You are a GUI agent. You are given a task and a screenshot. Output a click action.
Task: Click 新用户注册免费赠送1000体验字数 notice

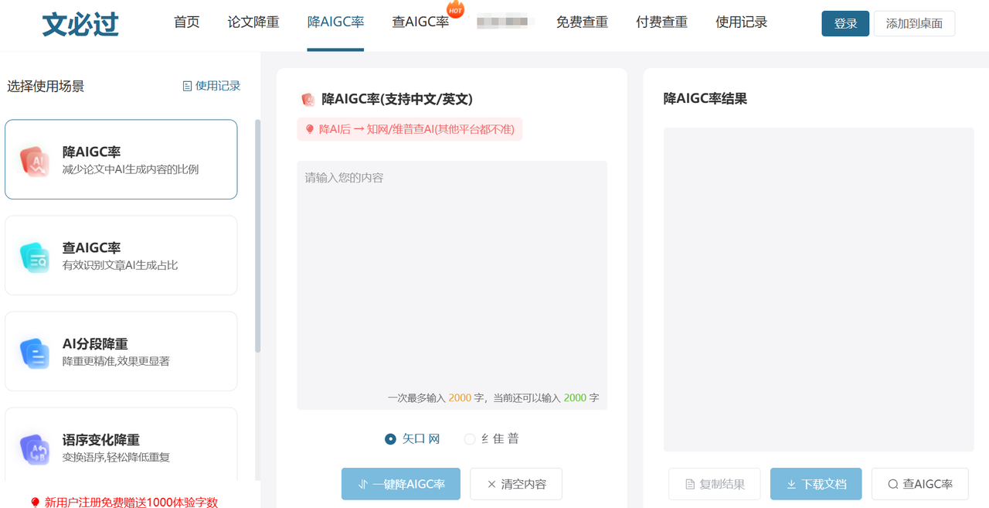coord(131,503)
